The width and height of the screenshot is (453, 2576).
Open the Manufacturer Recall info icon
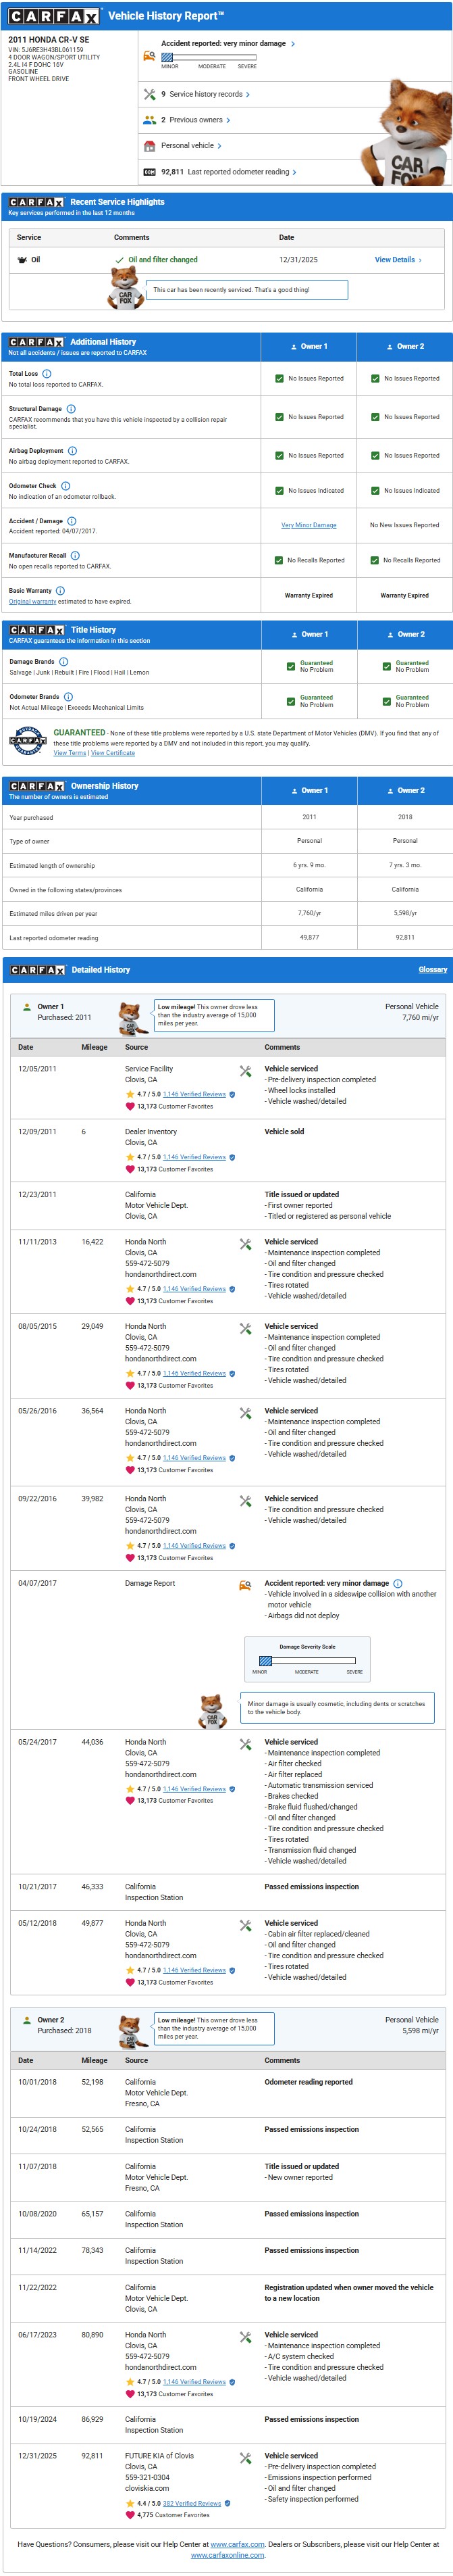tap(75, 555)
